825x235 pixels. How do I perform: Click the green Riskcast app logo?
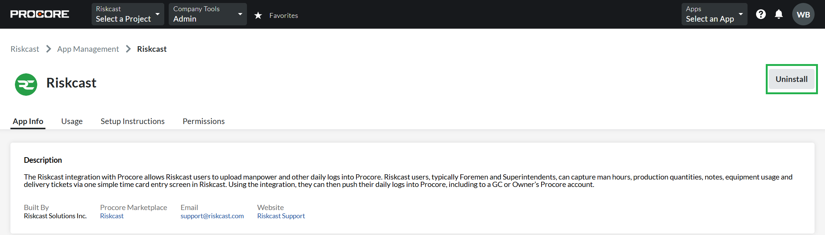click(26, 84)
